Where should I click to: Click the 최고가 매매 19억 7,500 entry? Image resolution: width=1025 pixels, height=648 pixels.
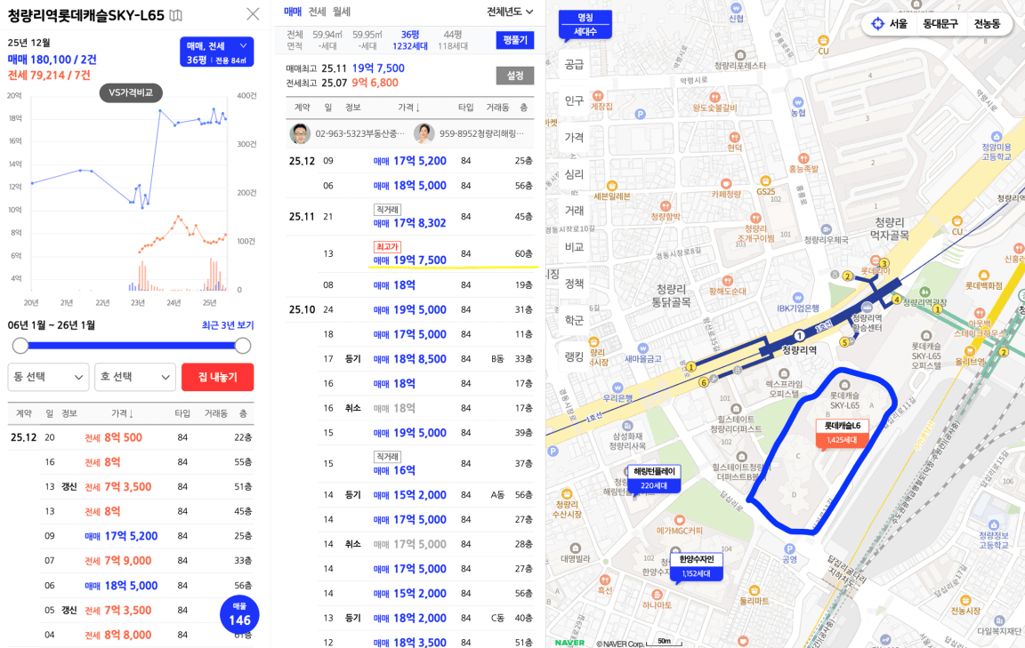[x=426, y=253]
